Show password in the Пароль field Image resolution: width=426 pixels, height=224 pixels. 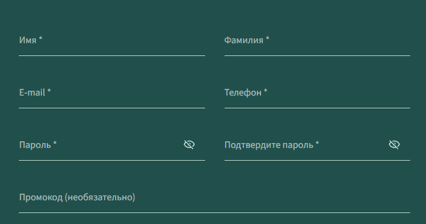189,145
